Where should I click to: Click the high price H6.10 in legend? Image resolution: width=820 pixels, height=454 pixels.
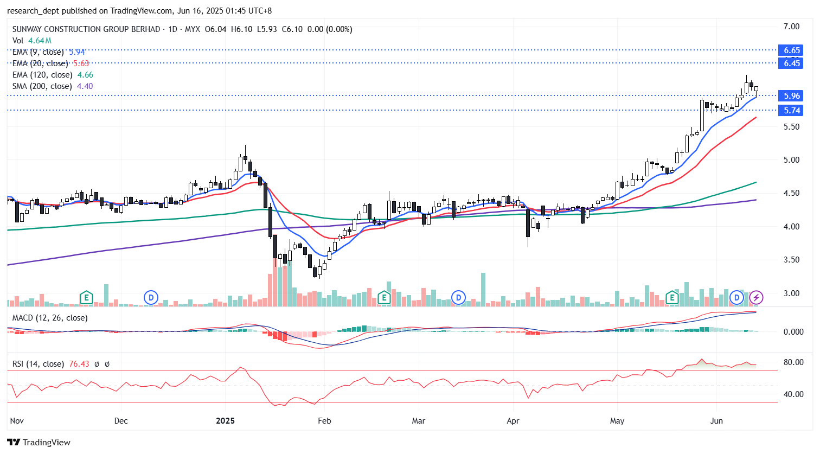(241, 29)
